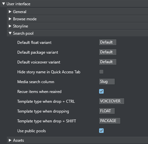Click the Browse mode header label

25,19
